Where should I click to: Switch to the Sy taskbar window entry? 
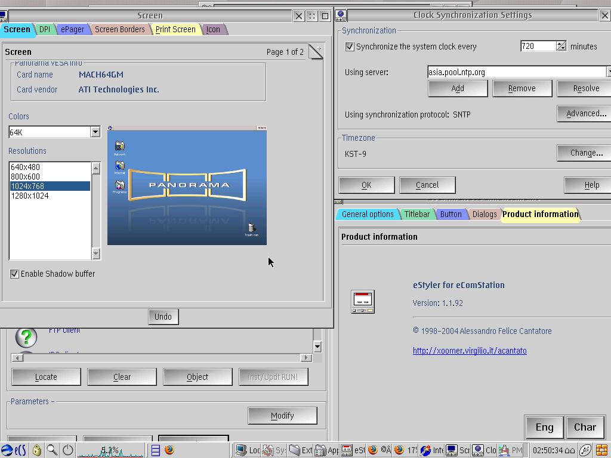(x=273, y=450)
